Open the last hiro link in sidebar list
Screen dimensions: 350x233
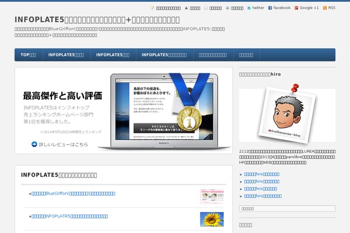(262, 196)
